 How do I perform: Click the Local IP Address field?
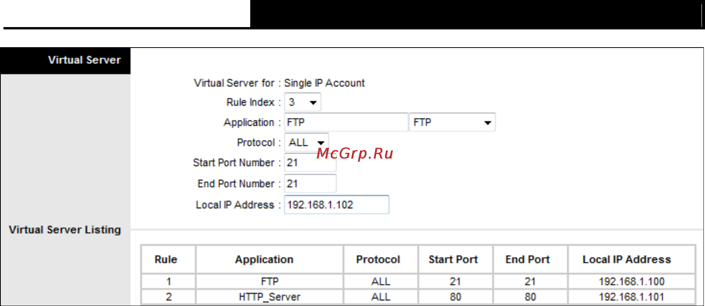click(x=337, y=204)
